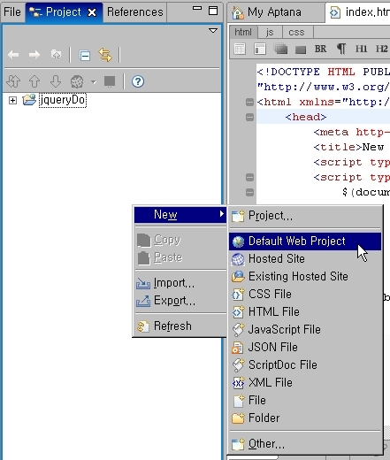Insert an H1 heading
The height and width of the screenshot is (460, 390).
click(361, 49)
